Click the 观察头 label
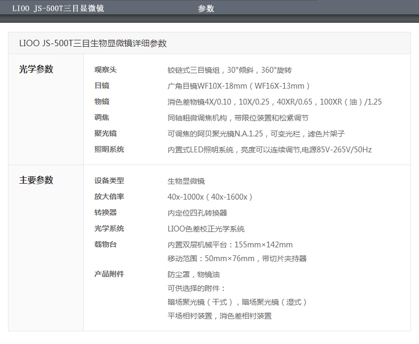The height and width of the screenshot is (344, 419). [x=106, y=70]
